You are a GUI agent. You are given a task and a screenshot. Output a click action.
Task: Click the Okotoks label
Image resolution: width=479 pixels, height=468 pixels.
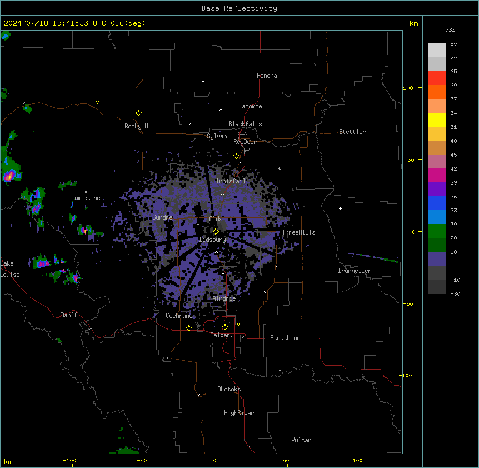coord(229,389)
